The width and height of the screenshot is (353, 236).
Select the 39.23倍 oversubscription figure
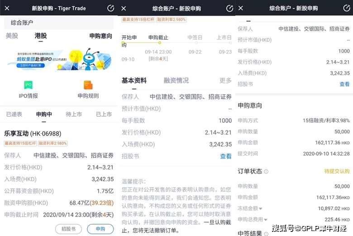[x=101, y=203]
